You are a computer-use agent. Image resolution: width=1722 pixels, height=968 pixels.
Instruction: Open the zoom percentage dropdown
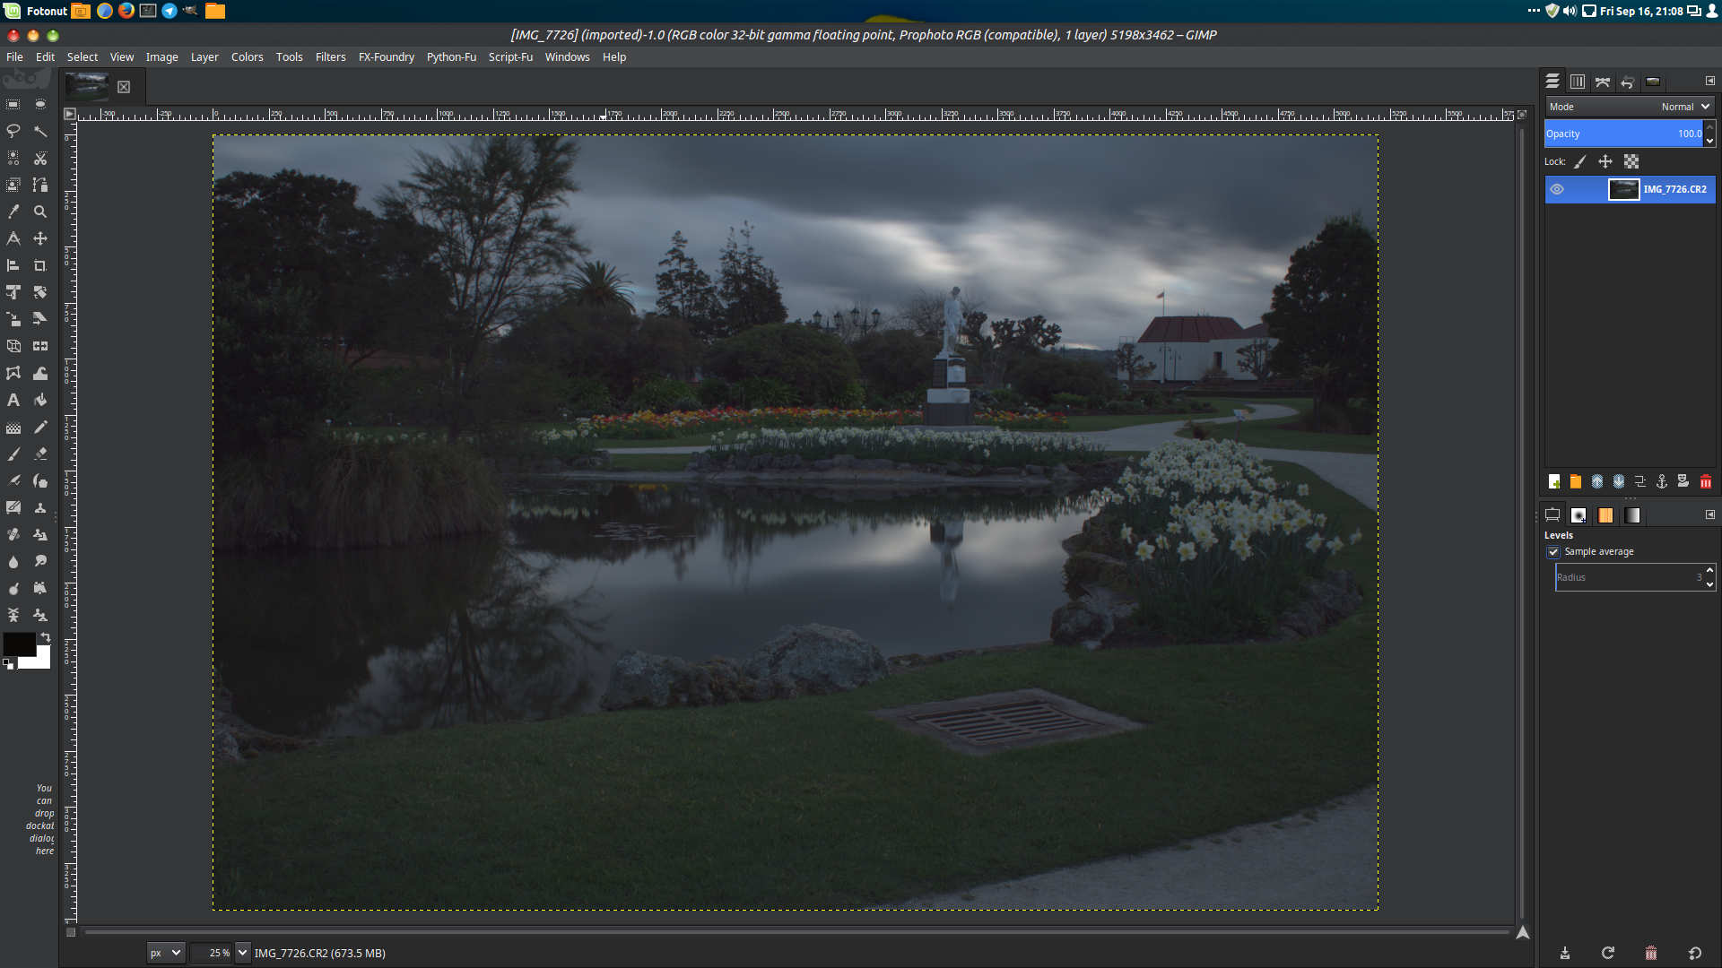(242, 953)
